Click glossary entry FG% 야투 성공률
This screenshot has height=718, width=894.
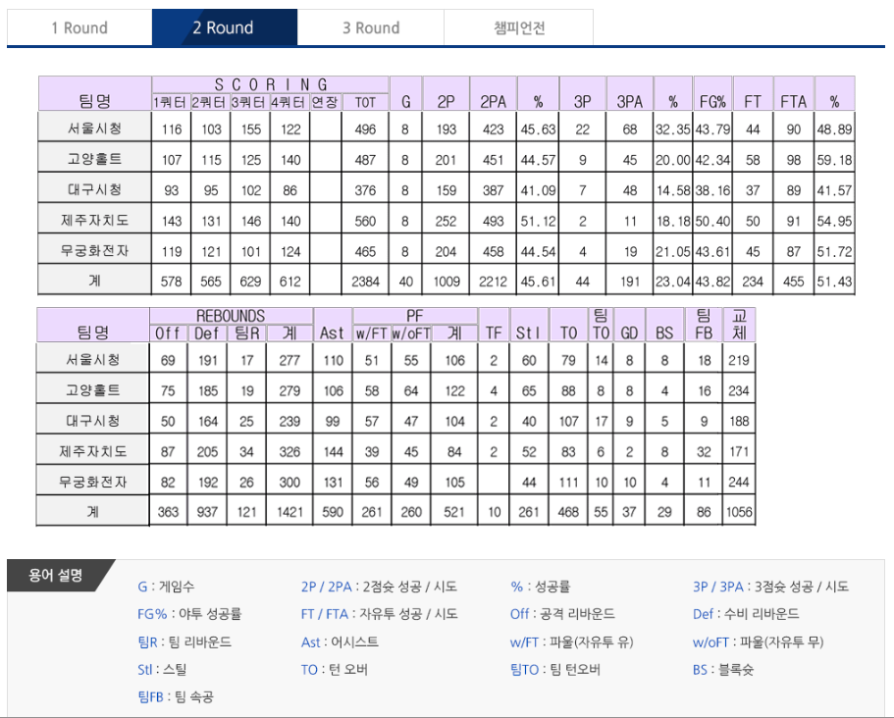[x=189, y=614]
